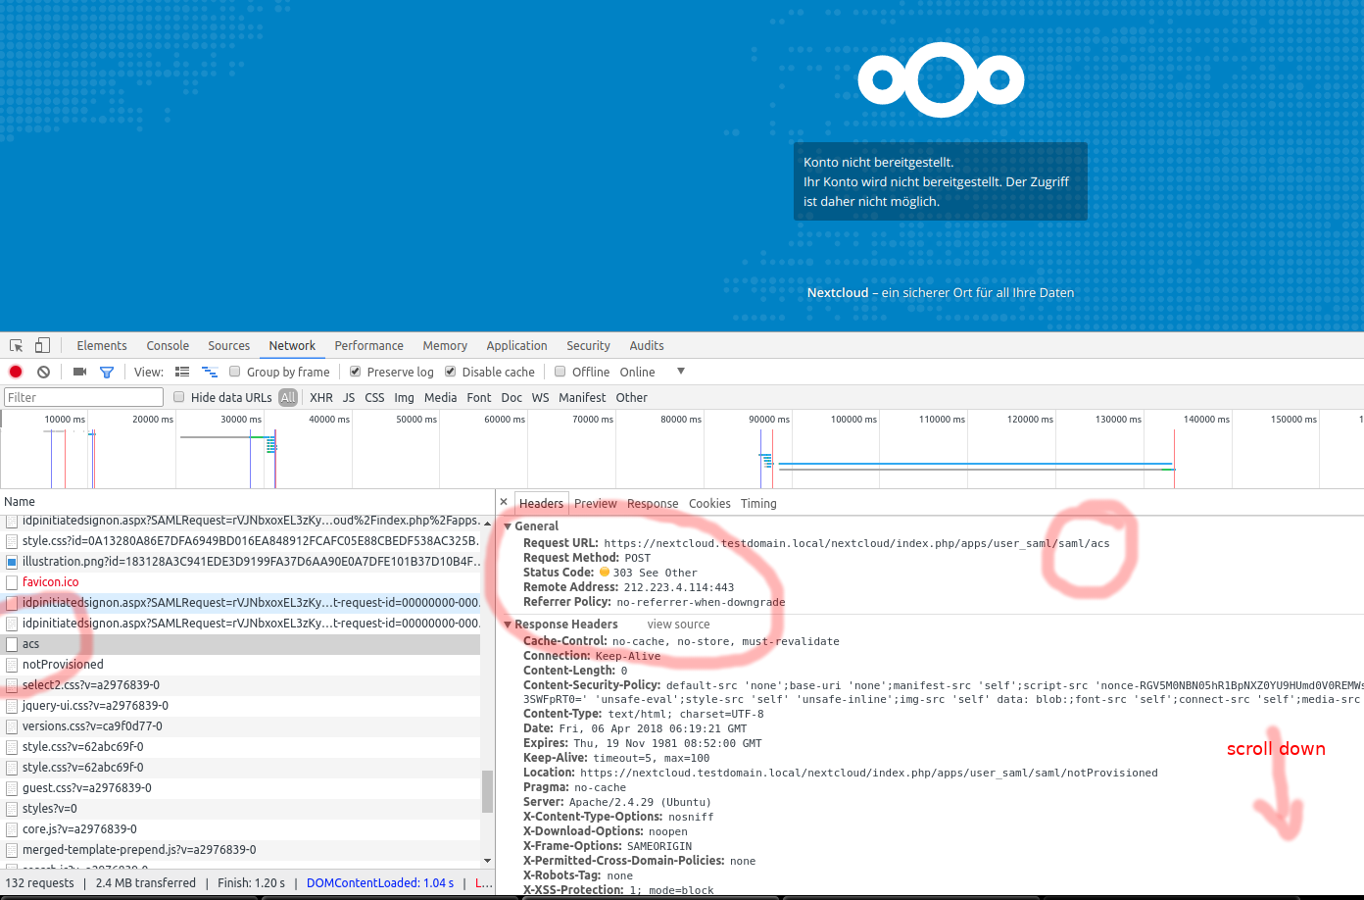Collapse the Response Headers section
The image size is (1364, 900).
pos(508,625)
